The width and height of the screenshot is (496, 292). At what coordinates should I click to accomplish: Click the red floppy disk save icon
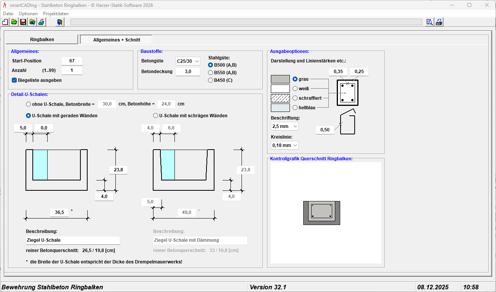pyautogui.click(x=23, y=22)
